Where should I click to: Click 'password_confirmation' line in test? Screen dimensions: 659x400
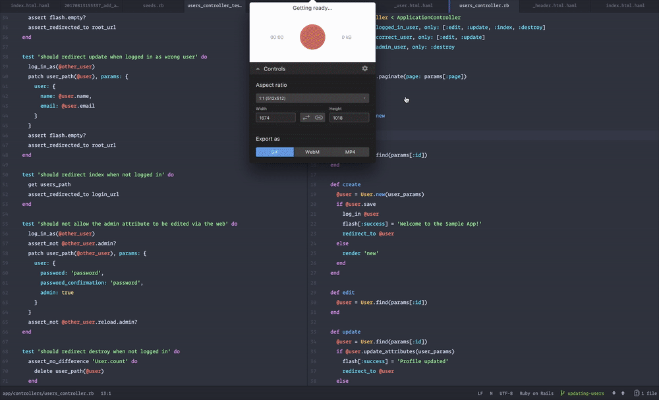pyautogui.click(x=92, y=283)
